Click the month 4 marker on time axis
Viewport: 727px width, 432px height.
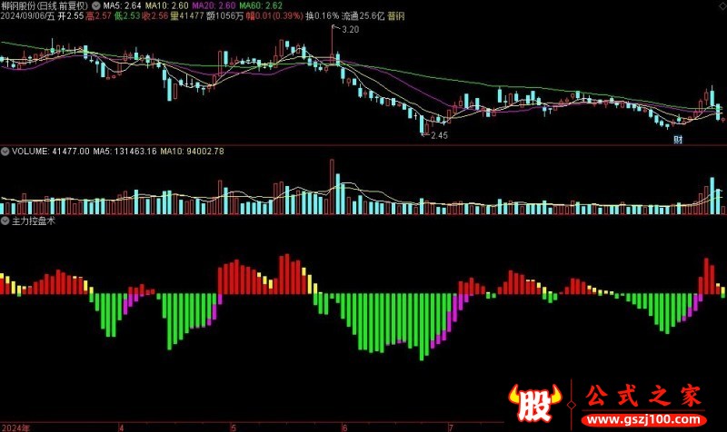point(122,427)
